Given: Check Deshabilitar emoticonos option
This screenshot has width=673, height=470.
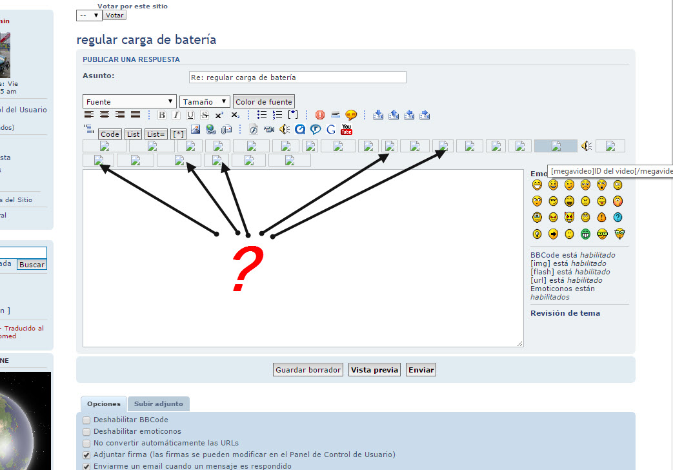Looking at the screenshot, I should tap(86, 431).
